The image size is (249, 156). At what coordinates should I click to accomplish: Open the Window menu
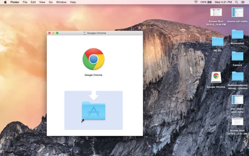click(x=61, y=2)
